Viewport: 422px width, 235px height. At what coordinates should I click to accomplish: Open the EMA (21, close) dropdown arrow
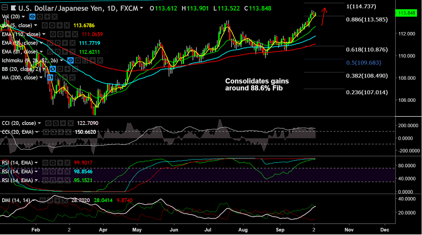coord(41,52)
